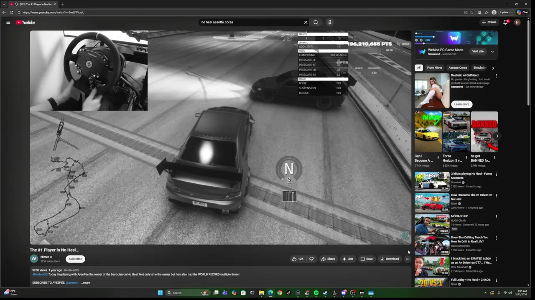535x300 pixels.
Task: Click Learn more on AI Girlfriend ad
Action: pyautogui.click(x=461, y=104)
